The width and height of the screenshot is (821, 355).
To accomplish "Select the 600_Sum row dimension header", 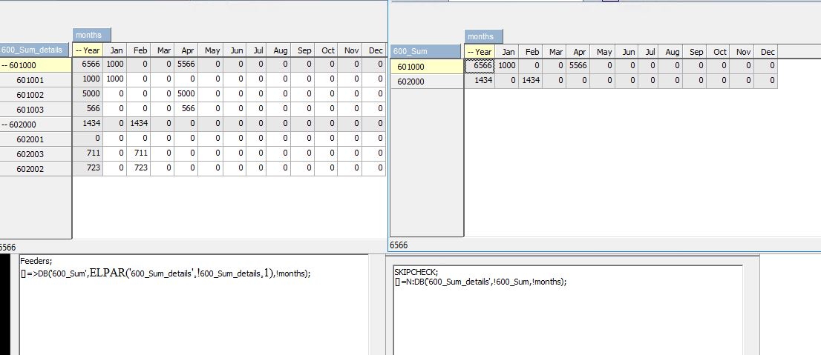I will click(x=426, y=51).
